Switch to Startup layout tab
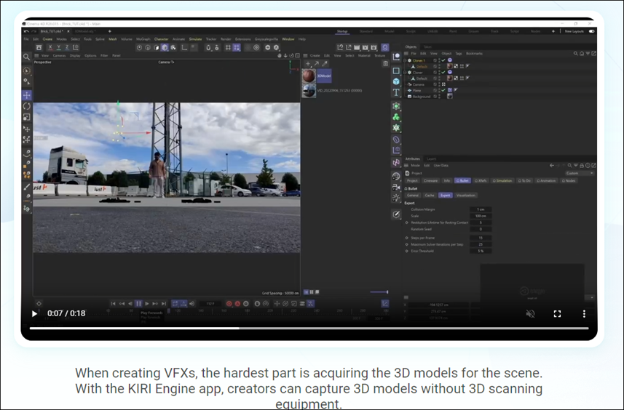 [342, 31]
